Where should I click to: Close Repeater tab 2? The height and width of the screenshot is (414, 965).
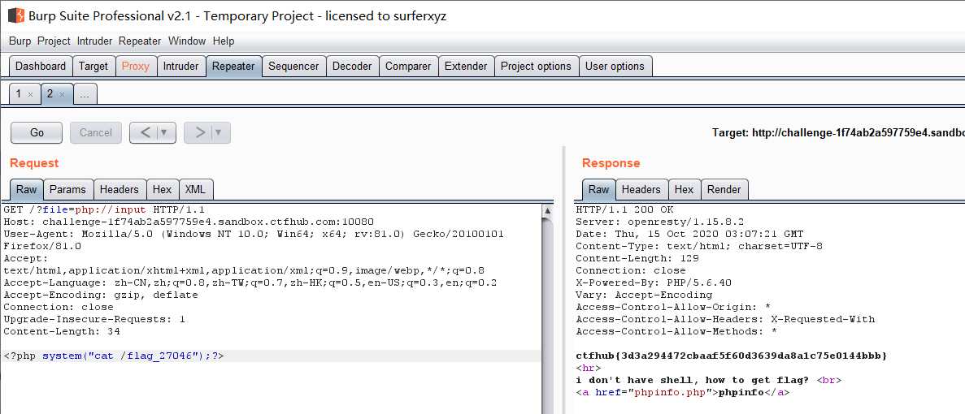click(62, 95)
